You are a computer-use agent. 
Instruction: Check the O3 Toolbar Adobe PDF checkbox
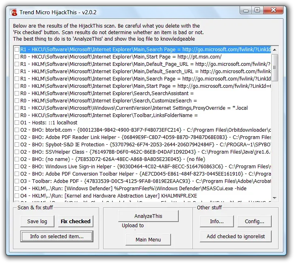pos(17,181)
